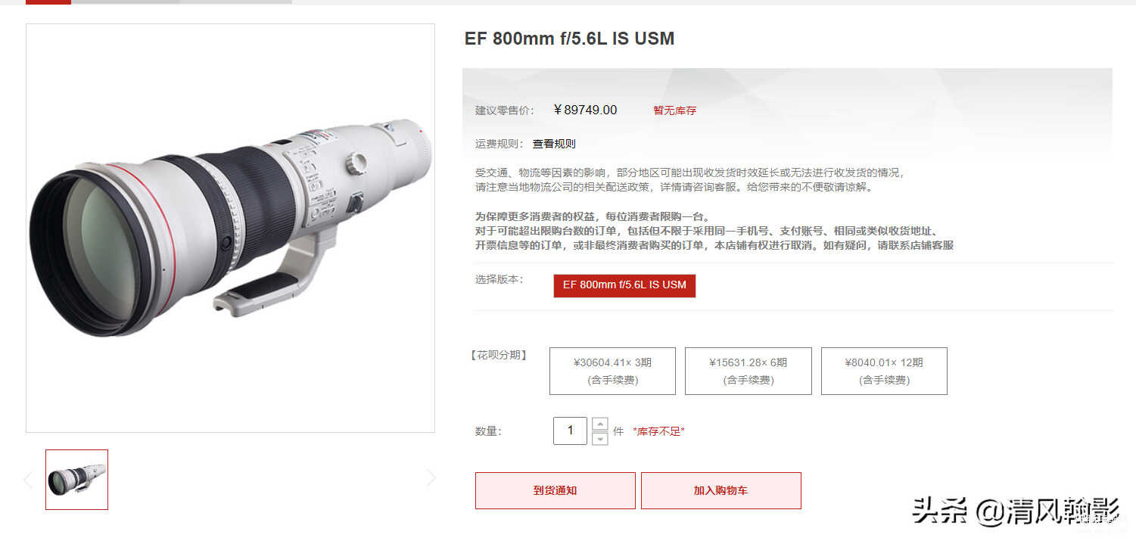Viewport: 1136px width, 541px height.
Task: Click the red active tab segment at top
Action: pos(48,2)
